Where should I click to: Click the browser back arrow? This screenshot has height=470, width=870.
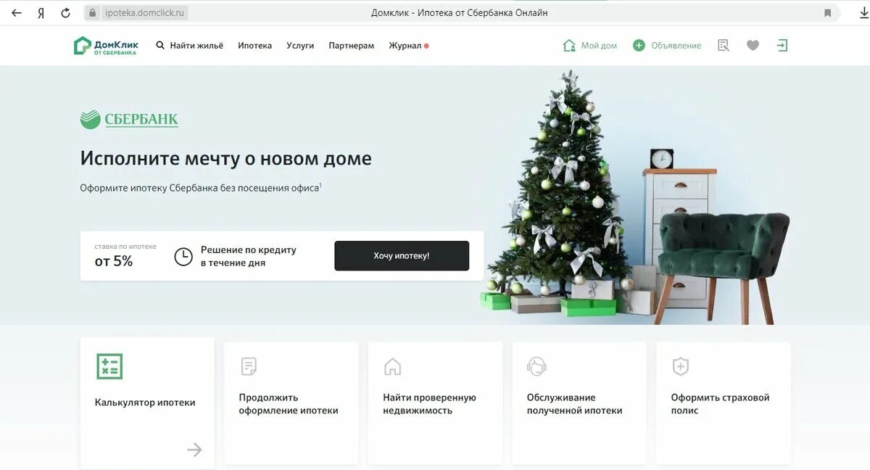16,13
